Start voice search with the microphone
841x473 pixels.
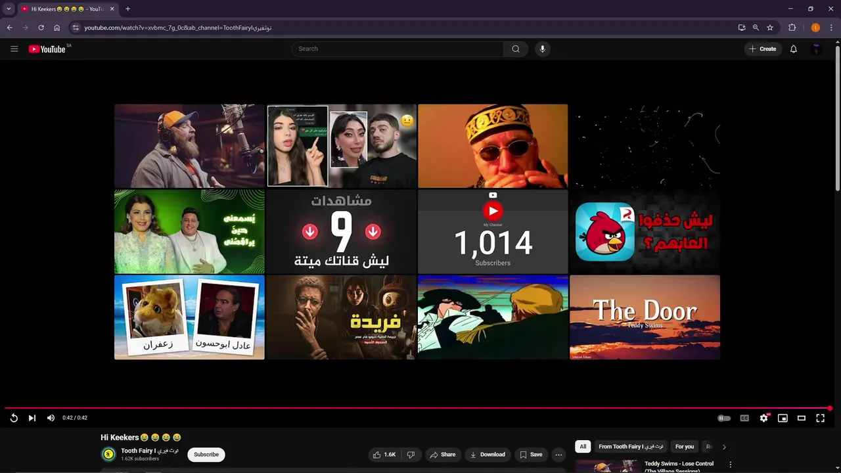542,49
